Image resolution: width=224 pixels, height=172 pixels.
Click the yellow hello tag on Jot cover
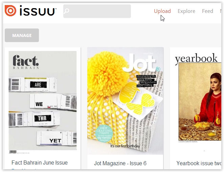pos(129,93)
